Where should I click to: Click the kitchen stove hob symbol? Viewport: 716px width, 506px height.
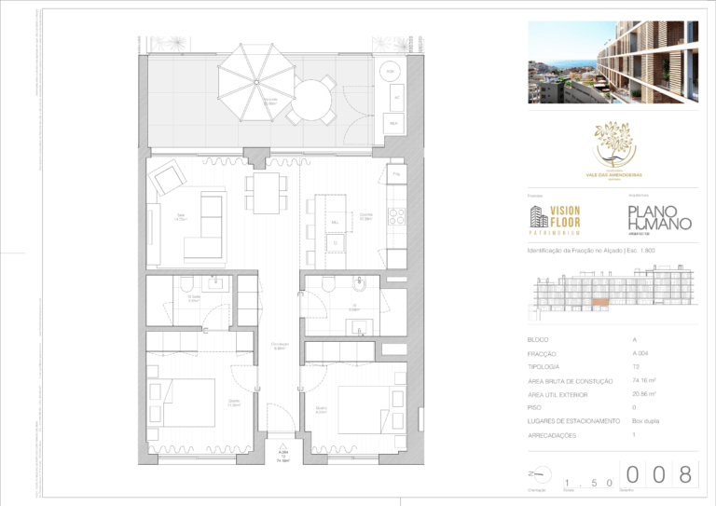[396, 217]
